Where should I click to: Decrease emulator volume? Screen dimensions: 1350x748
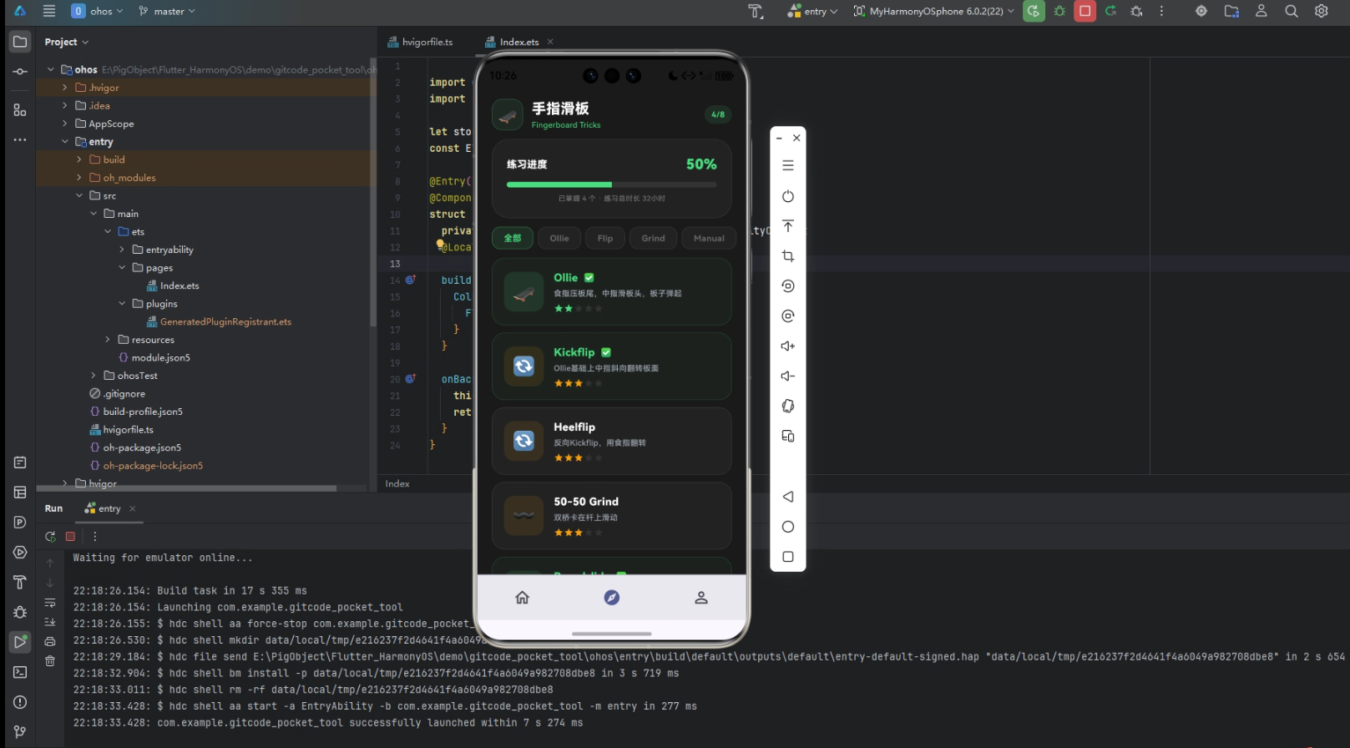click(x=787, y=376)
